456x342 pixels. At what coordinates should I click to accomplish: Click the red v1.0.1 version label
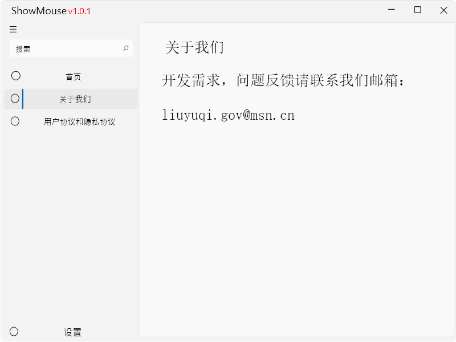coord(79,11)
